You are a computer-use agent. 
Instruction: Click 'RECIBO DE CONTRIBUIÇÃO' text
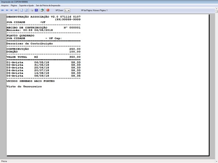(27, 28)
